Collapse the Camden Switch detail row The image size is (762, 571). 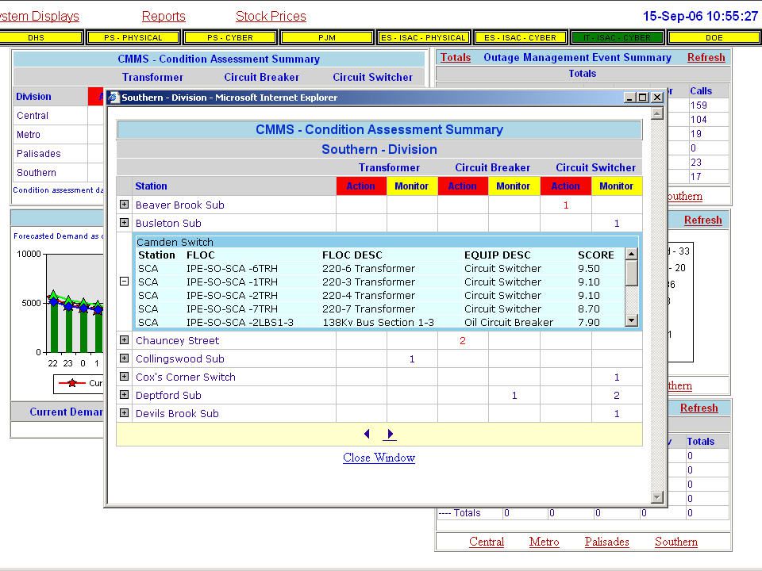(124, 281)
